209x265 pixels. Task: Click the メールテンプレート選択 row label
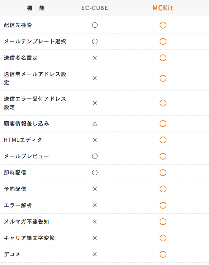coord(35,41)
